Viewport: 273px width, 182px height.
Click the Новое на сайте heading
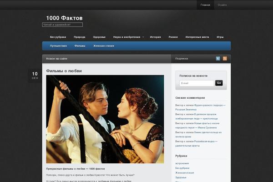click(56, 59)
